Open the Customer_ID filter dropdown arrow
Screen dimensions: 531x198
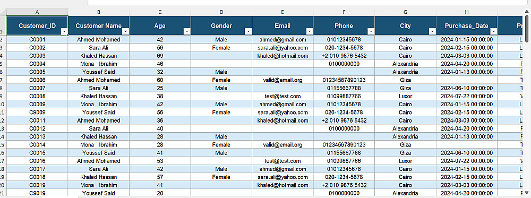(x=64, y=31)
